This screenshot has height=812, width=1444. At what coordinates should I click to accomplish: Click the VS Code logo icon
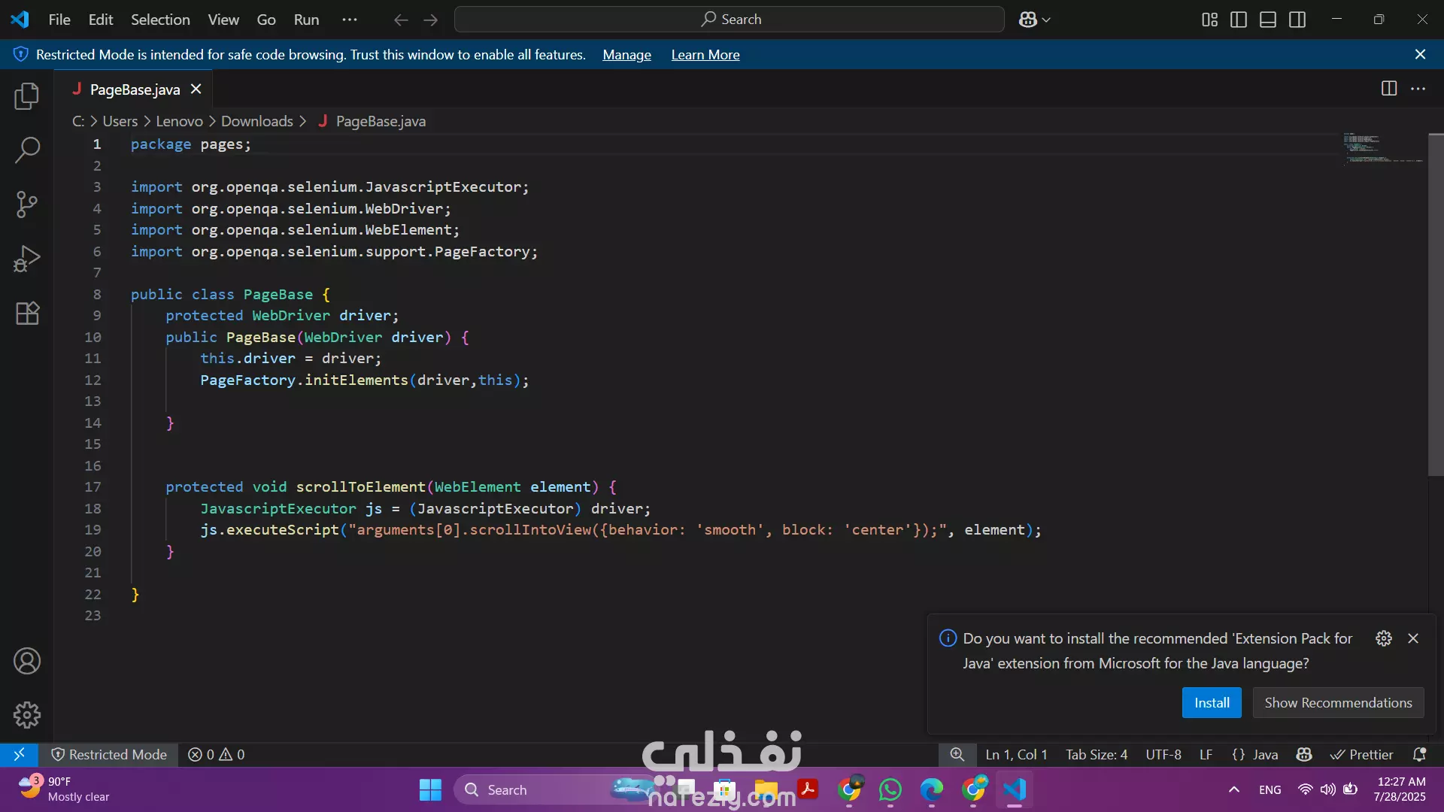click(x=20, y=20)
